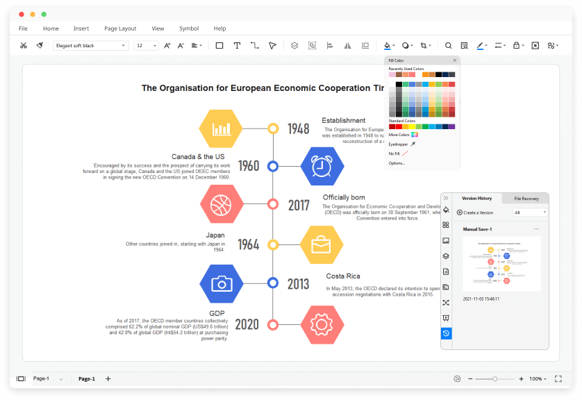Select the Format Painter brush icon
Image resolution: width=582 pixels, height=400 pixels.
[x=40, y=45]
